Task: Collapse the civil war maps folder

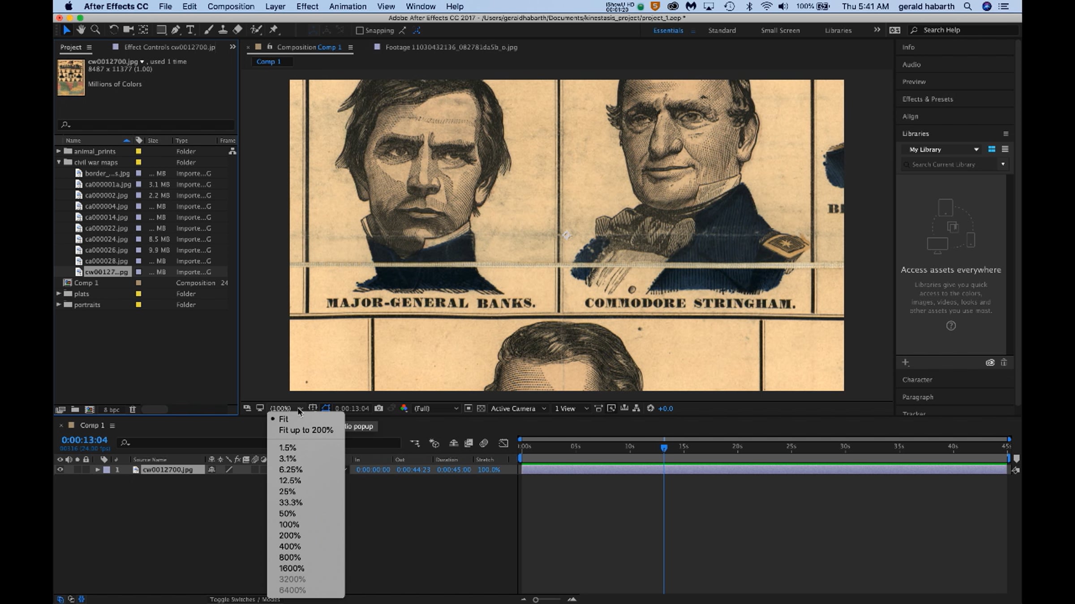Action: click(x=59, y=162)
